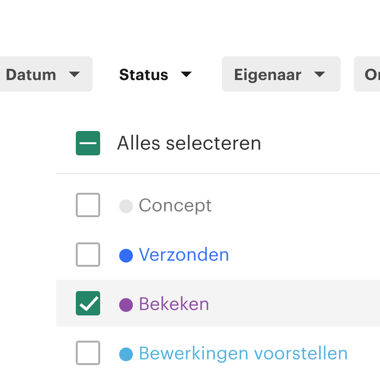
Task: Click the Status dropdown arrow icon
Action: (x=186, y=74)
